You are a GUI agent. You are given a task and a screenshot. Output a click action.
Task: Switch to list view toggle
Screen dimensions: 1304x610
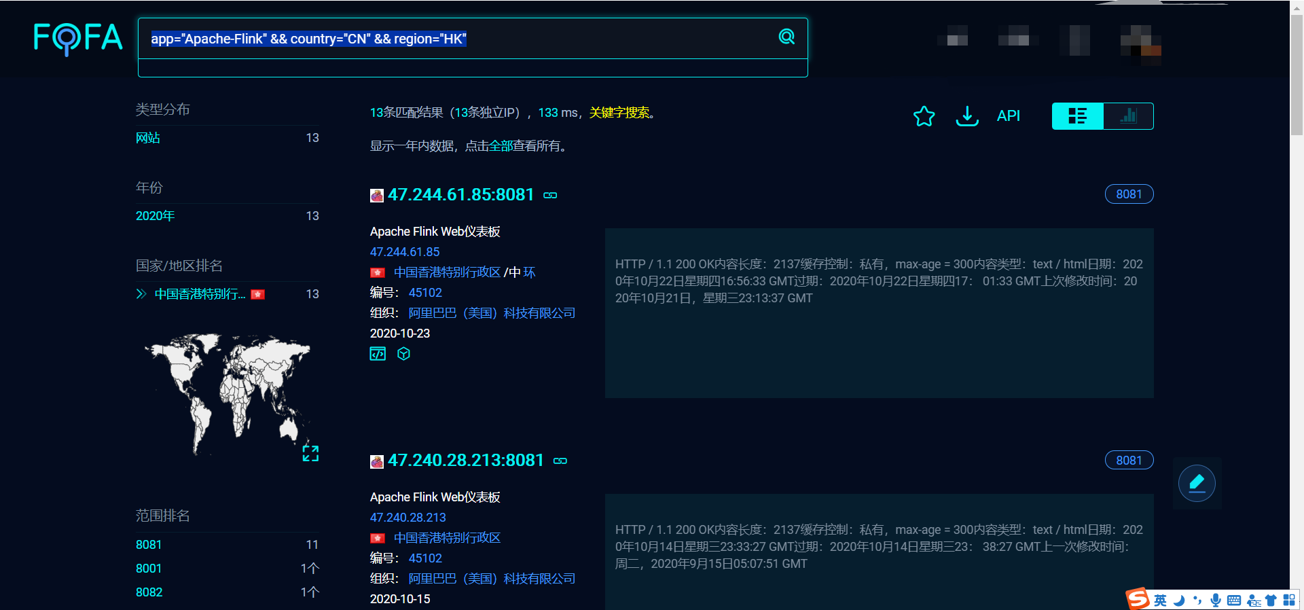point(1078,116)
